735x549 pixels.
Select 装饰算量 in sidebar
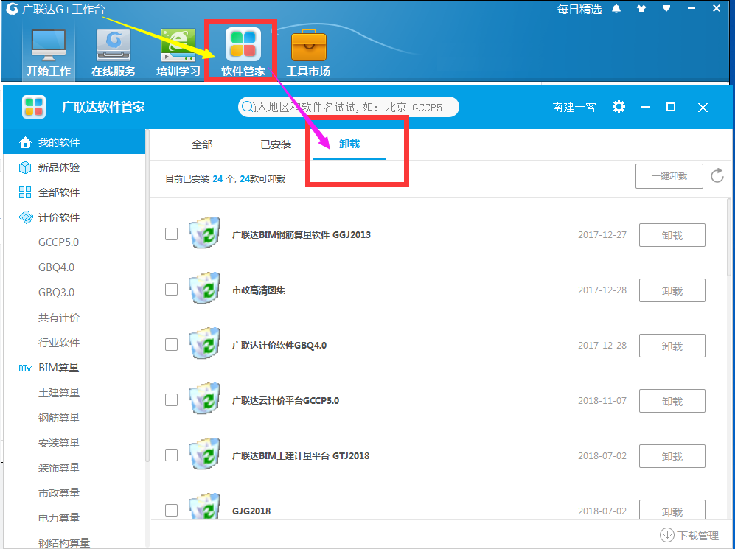(58, 467)
